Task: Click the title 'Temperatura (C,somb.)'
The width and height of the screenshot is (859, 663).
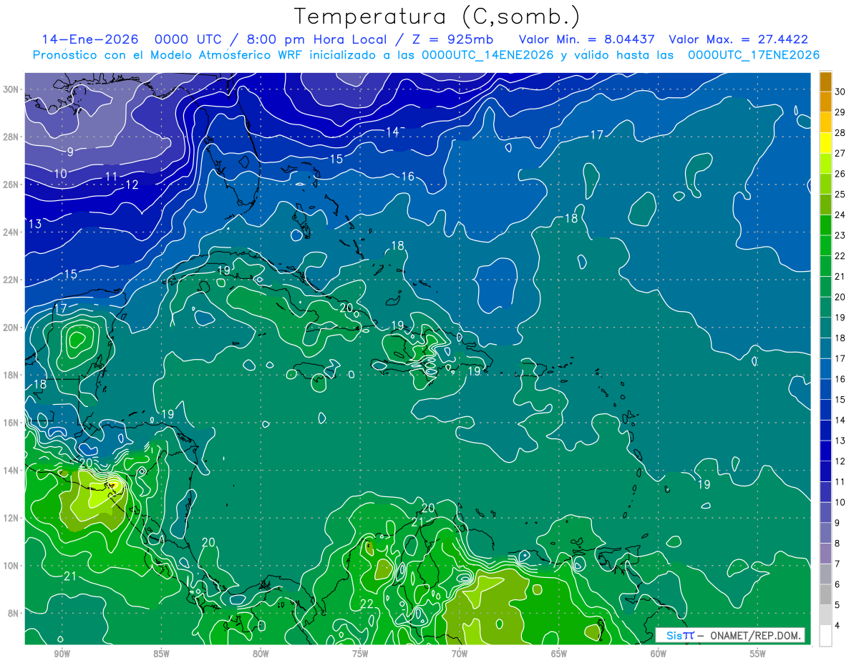Action: pyautogui.click(x=437, y=16)
